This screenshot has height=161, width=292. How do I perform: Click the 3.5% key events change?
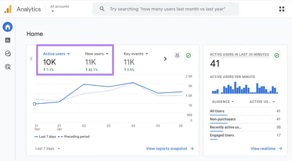click(129, 70)
